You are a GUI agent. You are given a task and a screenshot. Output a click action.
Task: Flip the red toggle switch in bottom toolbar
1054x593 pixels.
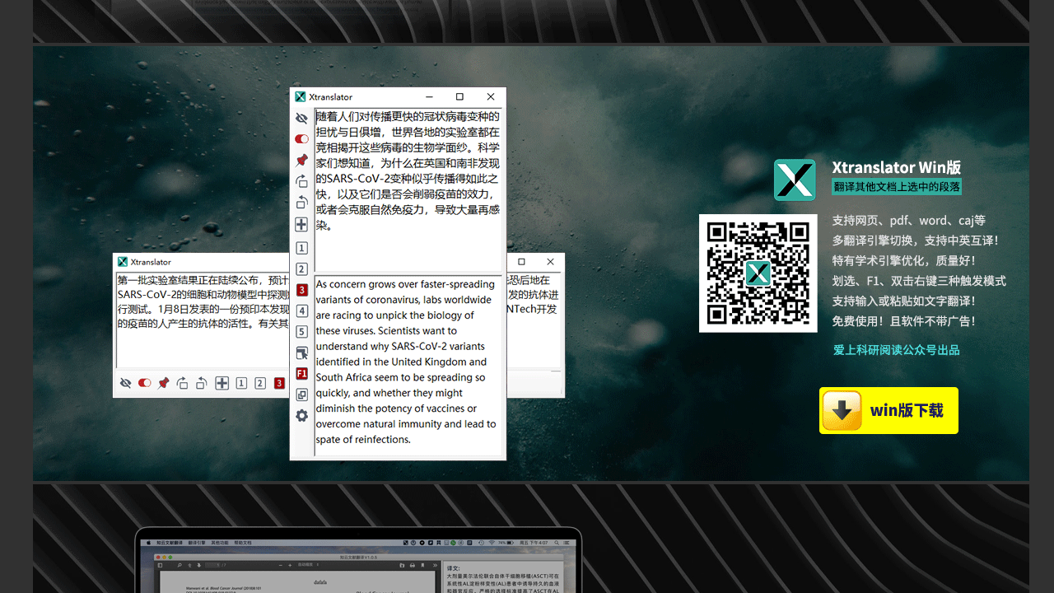pyautogui.click(x=144, y=383)
